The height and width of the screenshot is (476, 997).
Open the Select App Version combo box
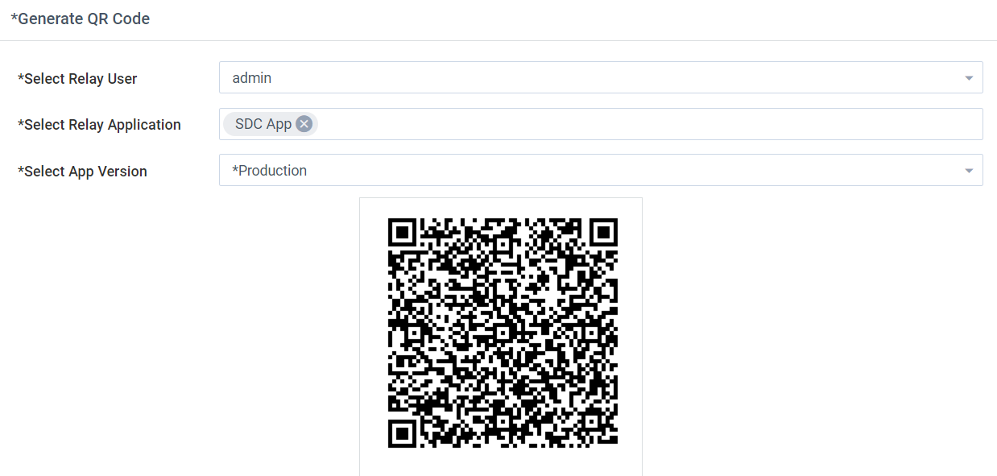coord(601,171)
